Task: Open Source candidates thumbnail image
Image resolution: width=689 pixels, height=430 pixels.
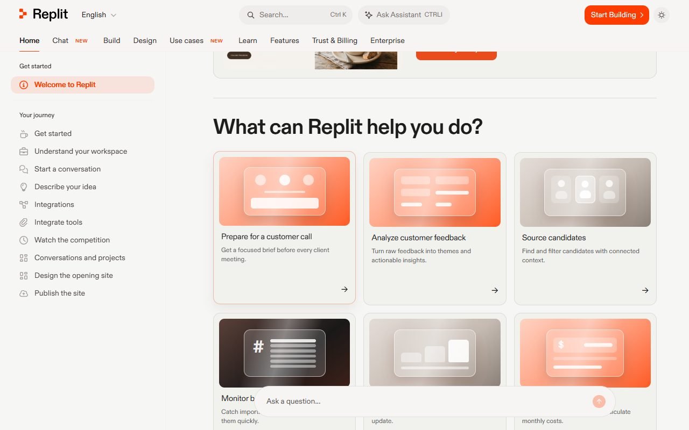Action: coord(585,192)
